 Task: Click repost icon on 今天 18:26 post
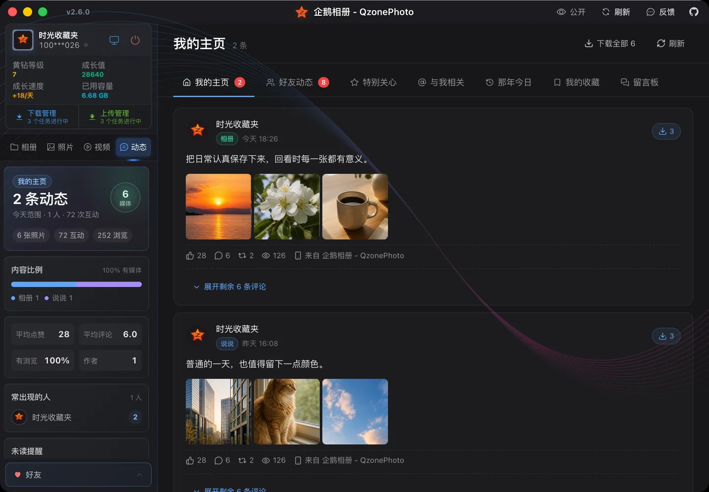242,255
